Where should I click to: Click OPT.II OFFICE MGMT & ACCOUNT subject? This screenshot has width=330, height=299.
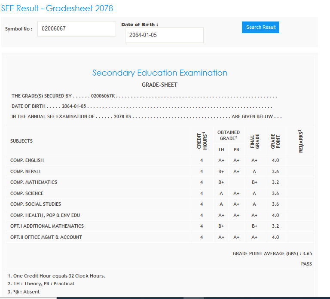46,237
